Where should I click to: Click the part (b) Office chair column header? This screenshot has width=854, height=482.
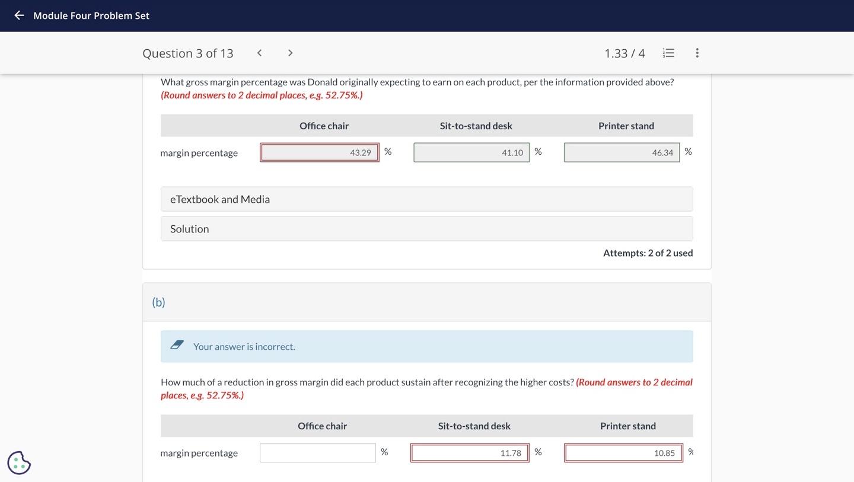[322, 426]
